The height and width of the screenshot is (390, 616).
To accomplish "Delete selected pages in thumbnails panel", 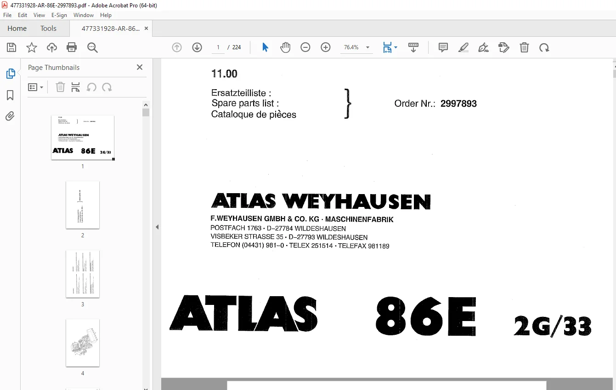I will [60, 87].
